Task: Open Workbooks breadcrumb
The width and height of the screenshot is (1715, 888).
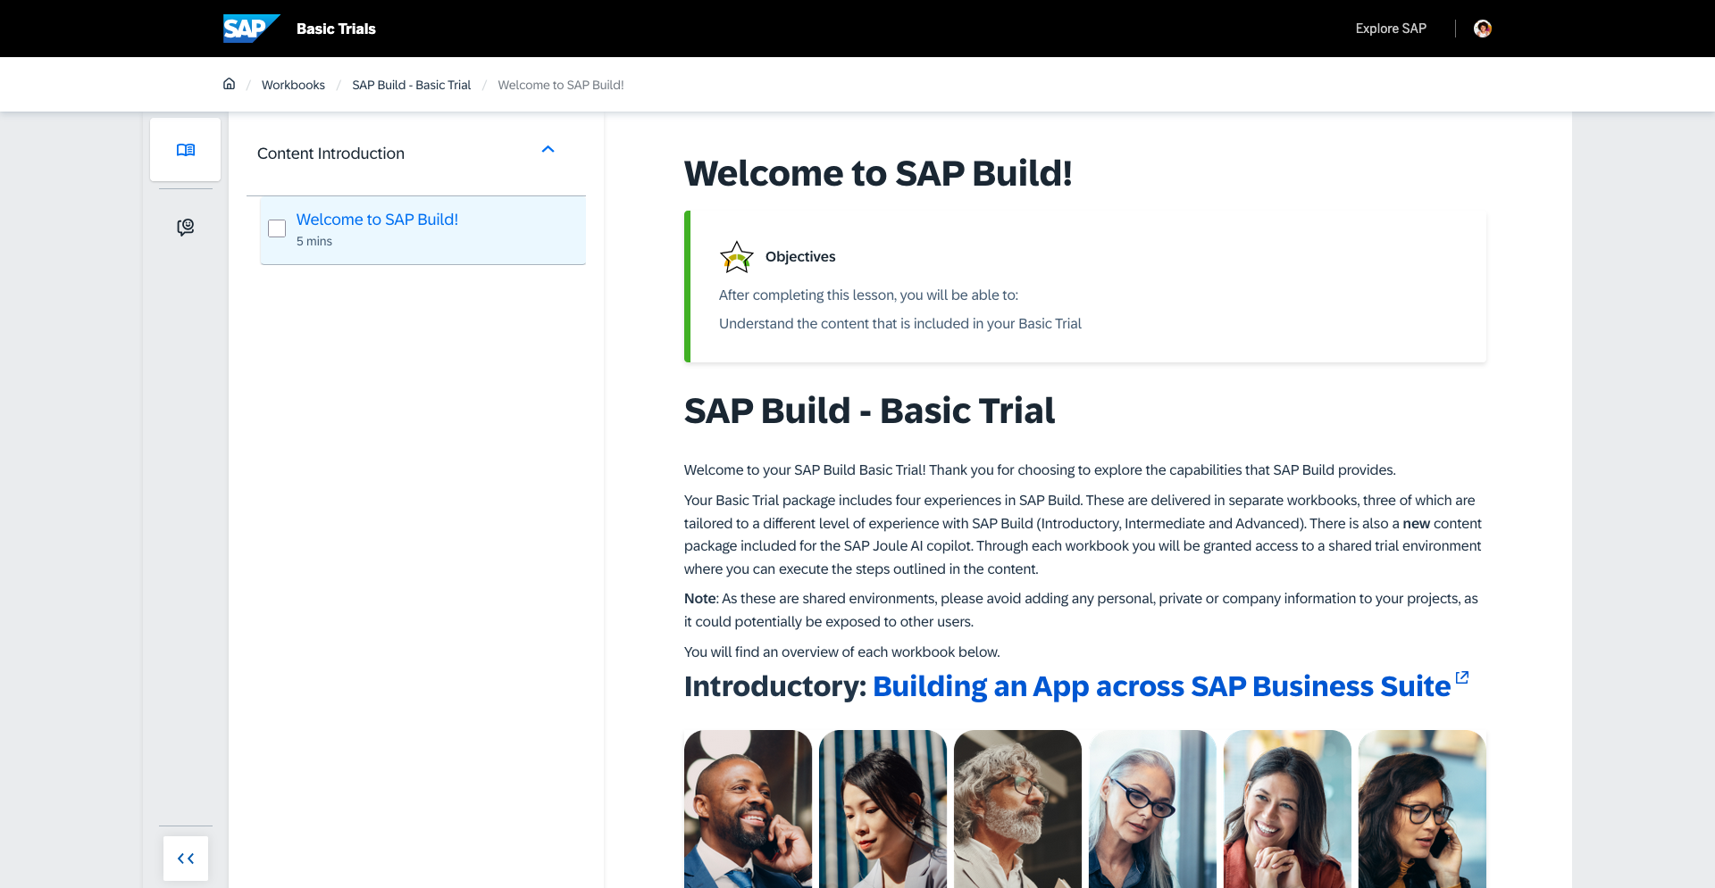Action: 293,85
